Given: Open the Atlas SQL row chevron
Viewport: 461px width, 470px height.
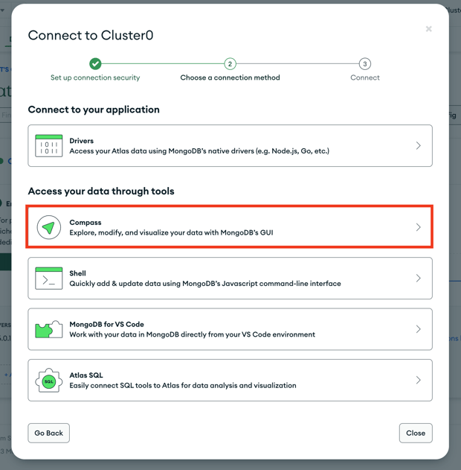Looking at the screenshot, I should [418, 380].
